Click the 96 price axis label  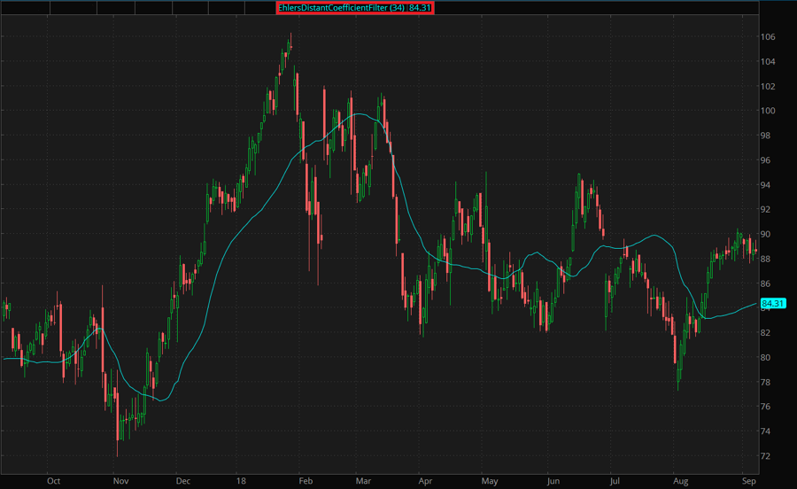(x=766, y=160)
